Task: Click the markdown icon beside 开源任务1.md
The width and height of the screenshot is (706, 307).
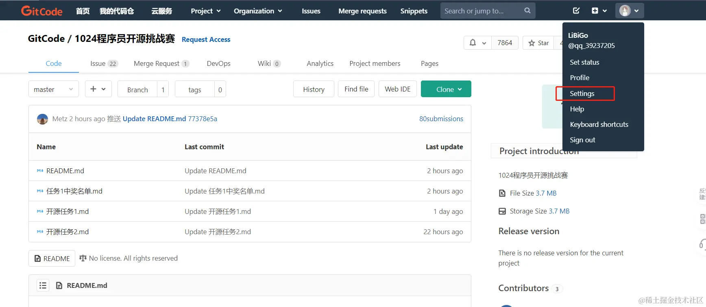Action: (40, 211)
